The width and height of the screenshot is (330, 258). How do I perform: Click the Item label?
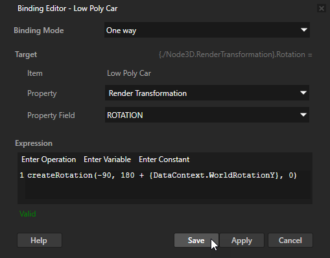click(x=35, y=73)
